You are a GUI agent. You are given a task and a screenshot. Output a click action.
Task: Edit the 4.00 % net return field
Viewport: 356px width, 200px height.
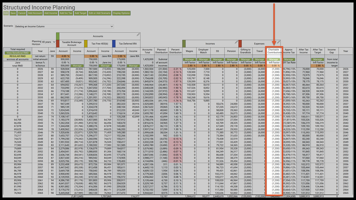coord(63,56)
